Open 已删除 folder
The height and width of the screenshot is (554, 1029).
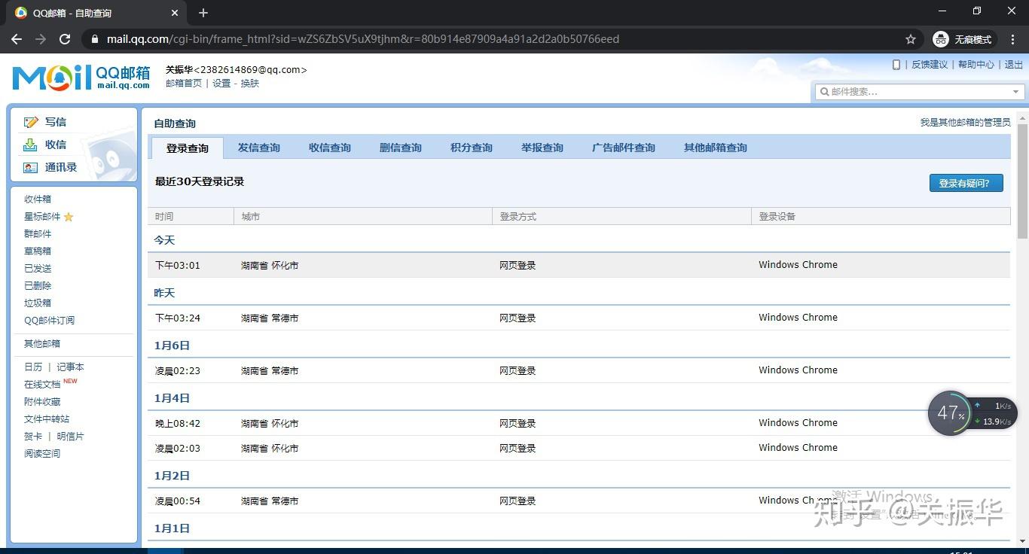tap(38, 286)
